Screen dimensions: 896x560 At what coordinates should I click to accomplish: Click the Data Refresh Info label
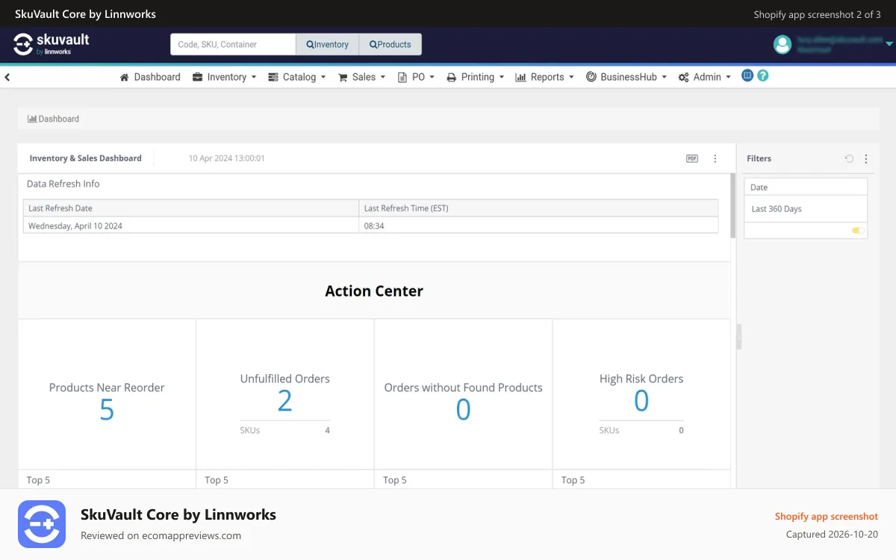click(x=63, y=184)
